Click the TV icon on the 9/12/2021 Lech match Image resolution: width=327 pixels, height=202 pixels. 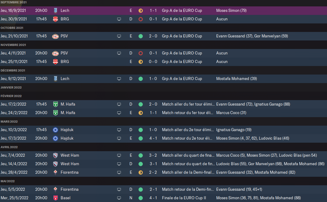[119, 78]
